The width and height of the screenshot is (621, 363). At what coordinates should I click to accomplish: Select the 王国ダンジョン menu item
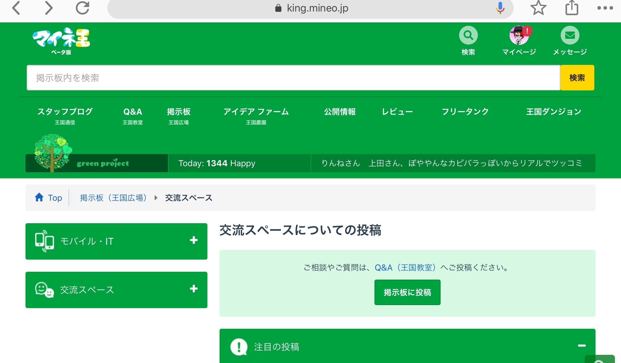click(554, 112)
